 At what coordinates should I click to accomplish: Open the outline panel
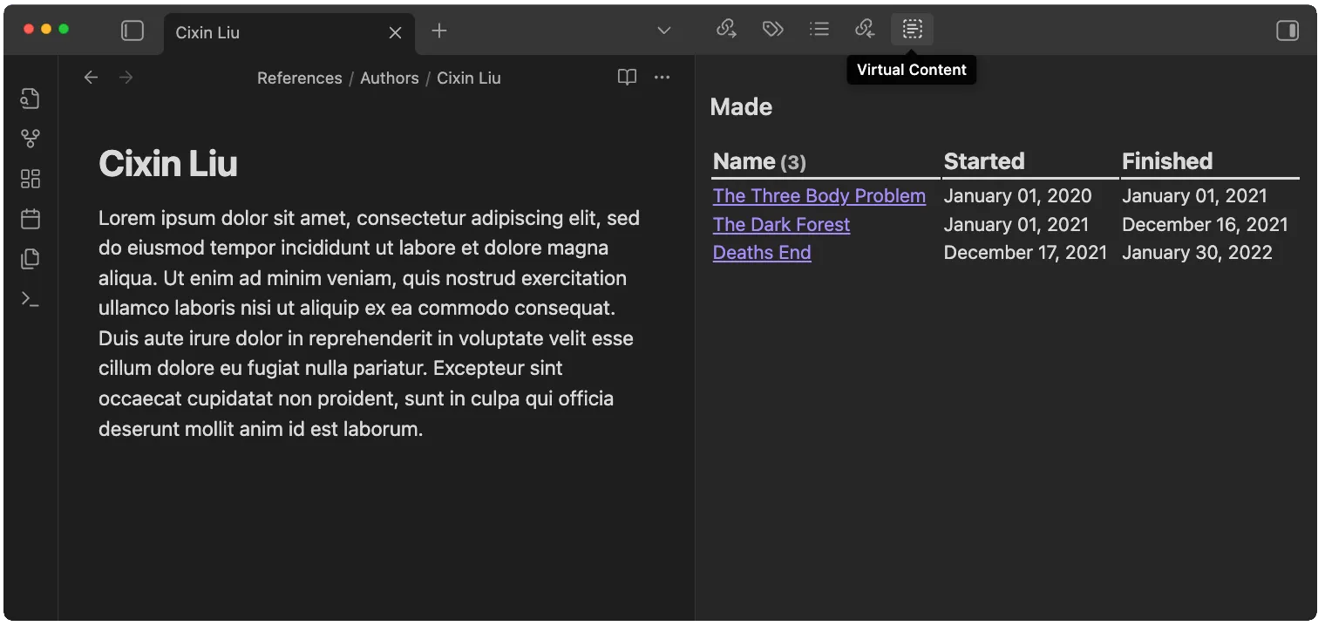pos(819,30)
